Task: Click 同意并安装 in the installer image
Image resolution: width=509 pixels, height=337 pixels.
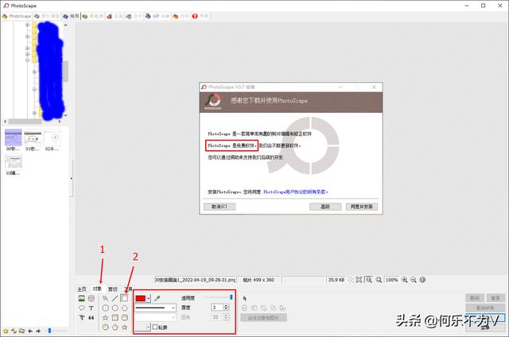Action: tap(362, 207)
